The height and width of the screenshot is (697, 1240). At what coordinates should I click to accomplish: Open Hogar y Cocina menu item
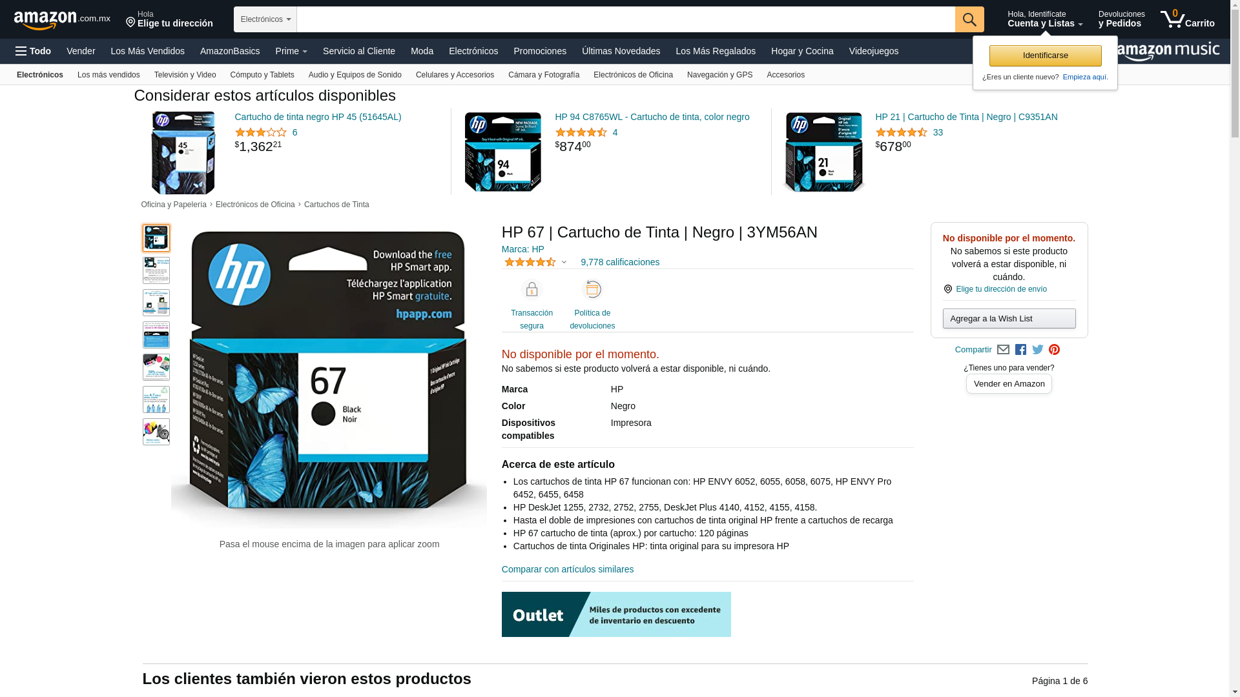tap(802, 51)
